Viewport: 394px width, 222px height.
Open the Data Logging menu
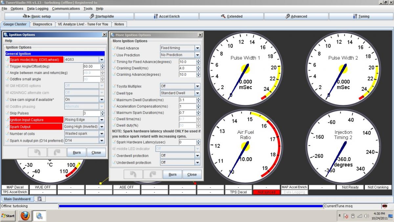37,9
